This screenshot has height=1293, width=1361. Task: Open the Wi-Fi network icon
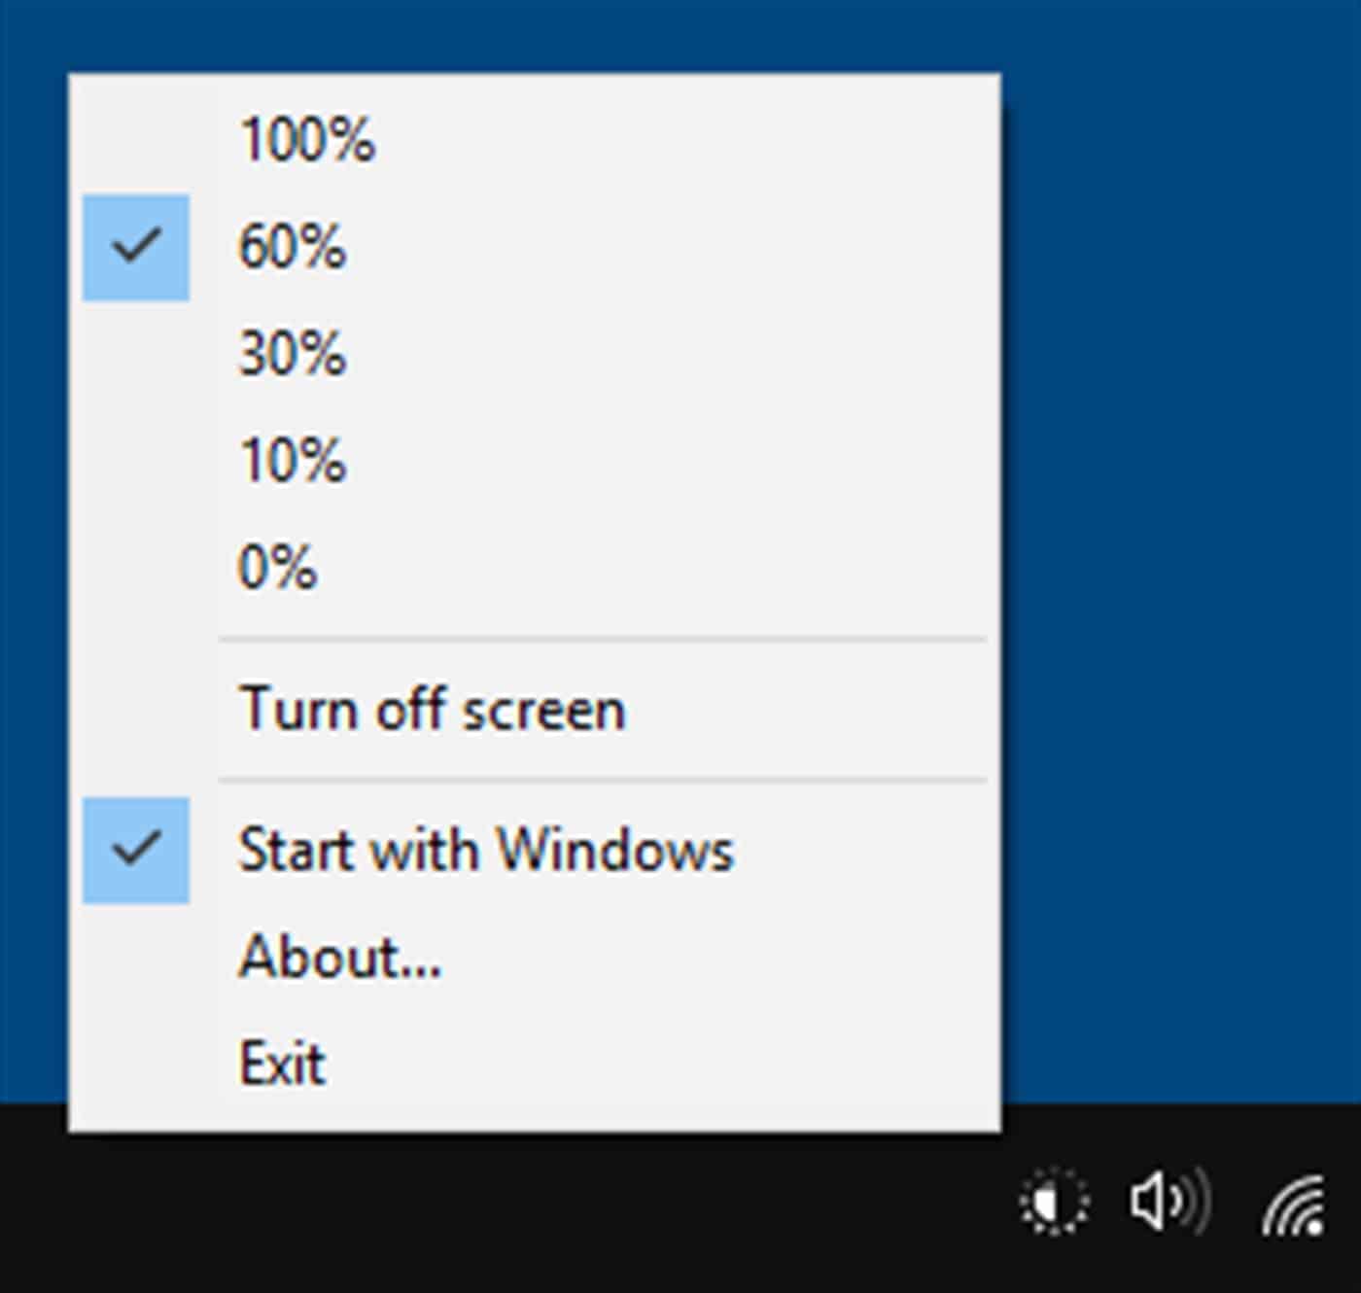[x=1295, y=1206]
